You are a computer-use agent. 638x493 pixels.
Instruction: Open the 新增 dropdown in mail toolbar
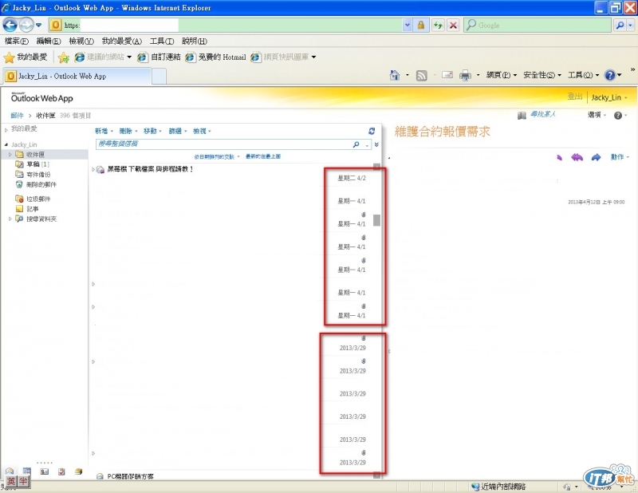pyautogui.click(x=104, y=131)
